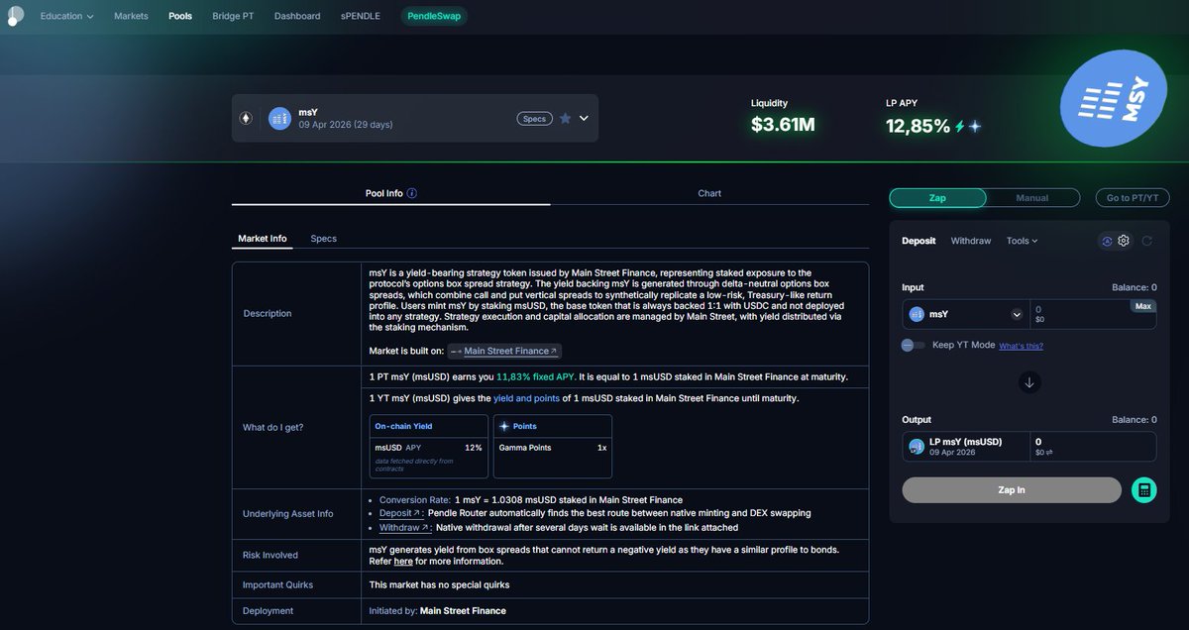Click the Points sparkle icon in the yield card
The image size is (1189, 630).
(x=504, y=426)
